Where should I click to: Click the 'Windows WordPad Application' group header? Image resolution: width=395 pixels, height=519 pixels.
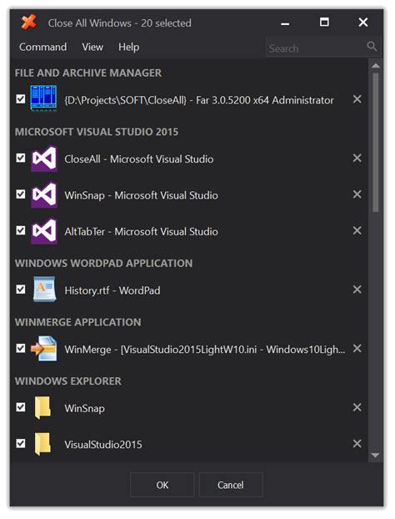click(x=104, y=263)
